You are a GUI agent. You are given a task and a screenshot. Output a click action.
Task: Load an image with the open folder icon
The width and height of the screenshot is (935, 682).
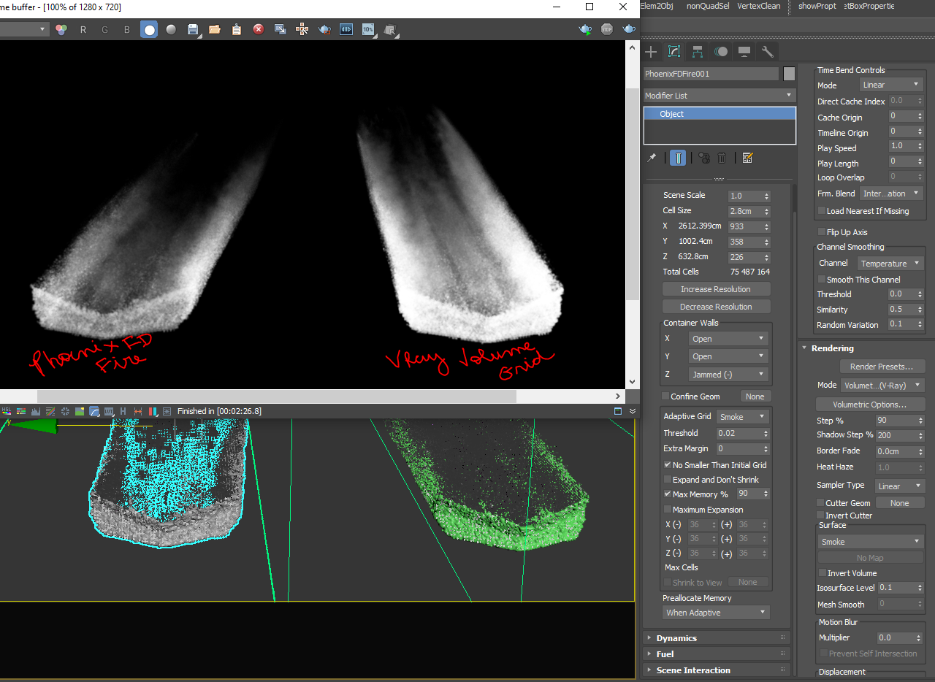[215, 29]
